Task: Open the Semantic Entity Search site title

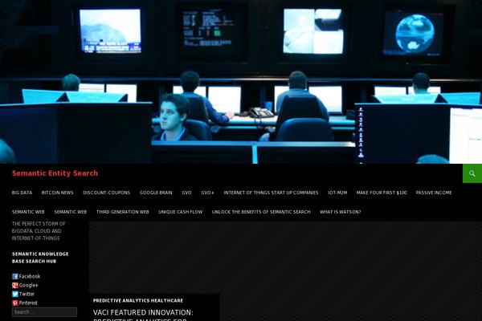Action: (x=55, y=173)
